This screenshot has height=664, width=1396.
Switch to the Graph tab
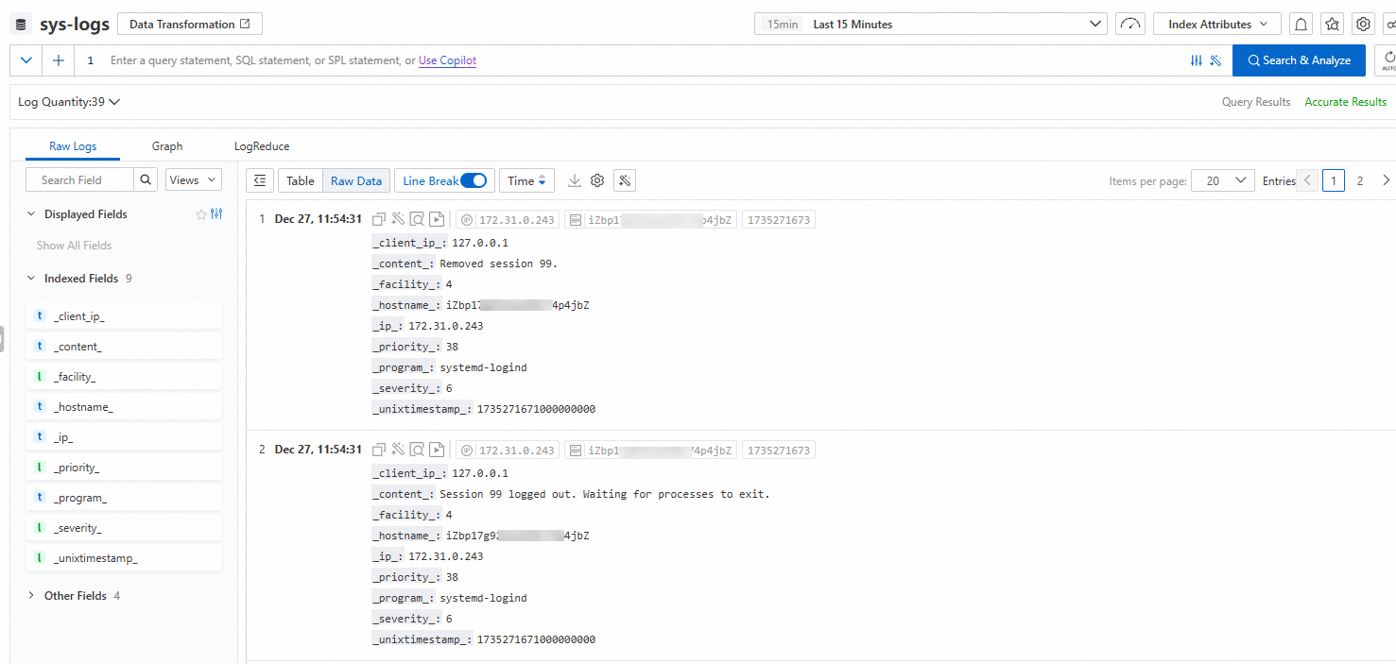click(167, 146)
